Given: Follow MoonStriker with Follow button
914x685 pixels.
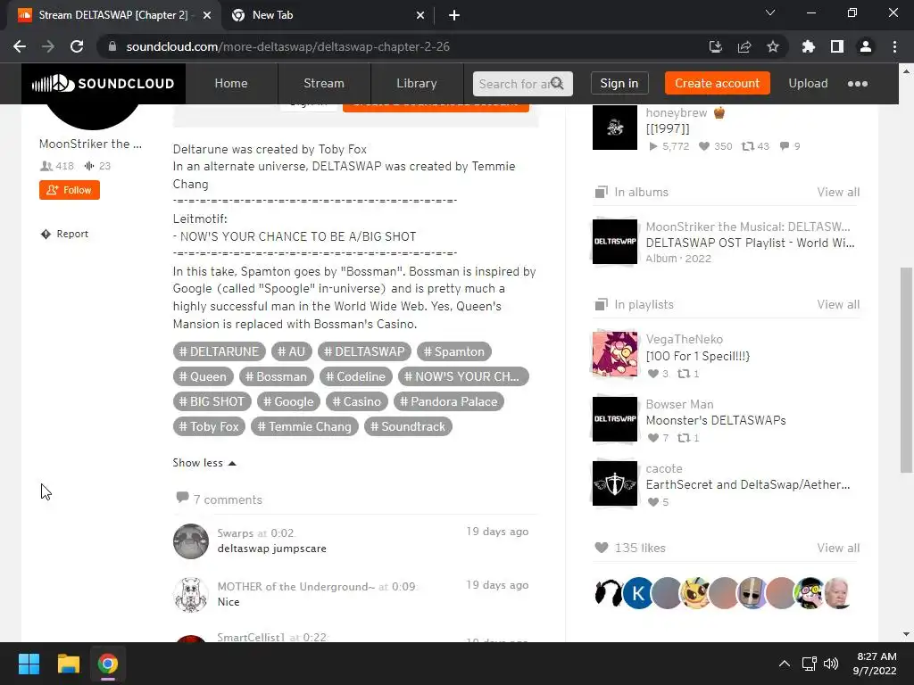Looking at the screenshot, I should (x=70, y=190).
